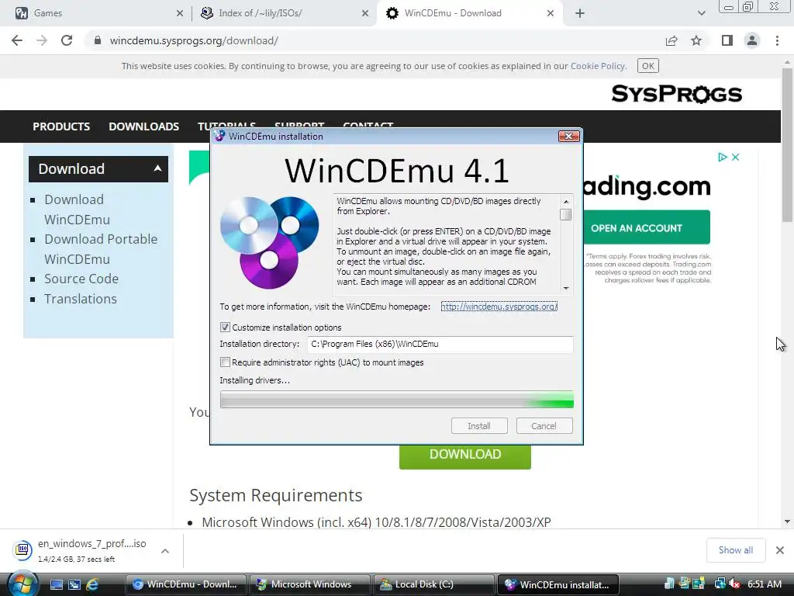Click the Switch between windows quick launch icon
794x596 pixels.
click(x=74, y=584)
